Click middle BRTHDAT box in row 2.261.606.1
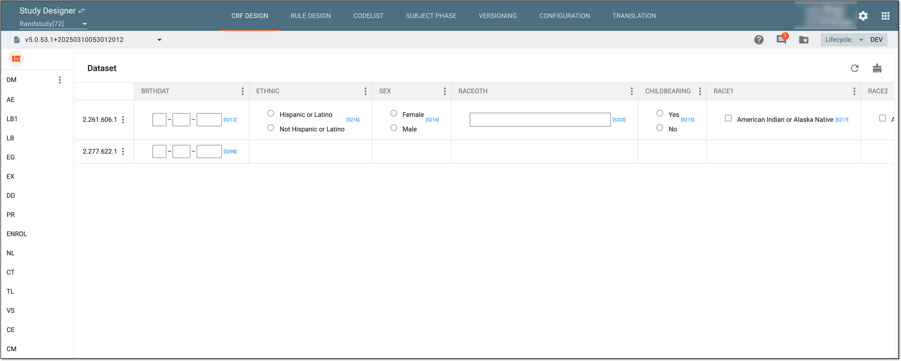901x361 pixels. [x=181, y=120]
